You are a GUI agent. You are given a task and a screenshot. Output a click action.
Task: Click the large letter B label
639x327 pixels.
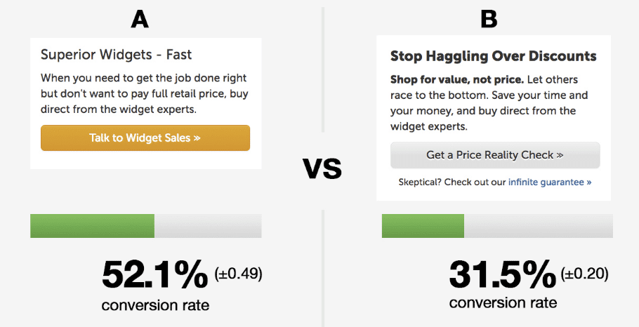click(x=489, y=18)
